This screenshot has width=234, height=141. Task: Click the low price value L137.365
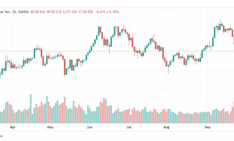(70, 12)
